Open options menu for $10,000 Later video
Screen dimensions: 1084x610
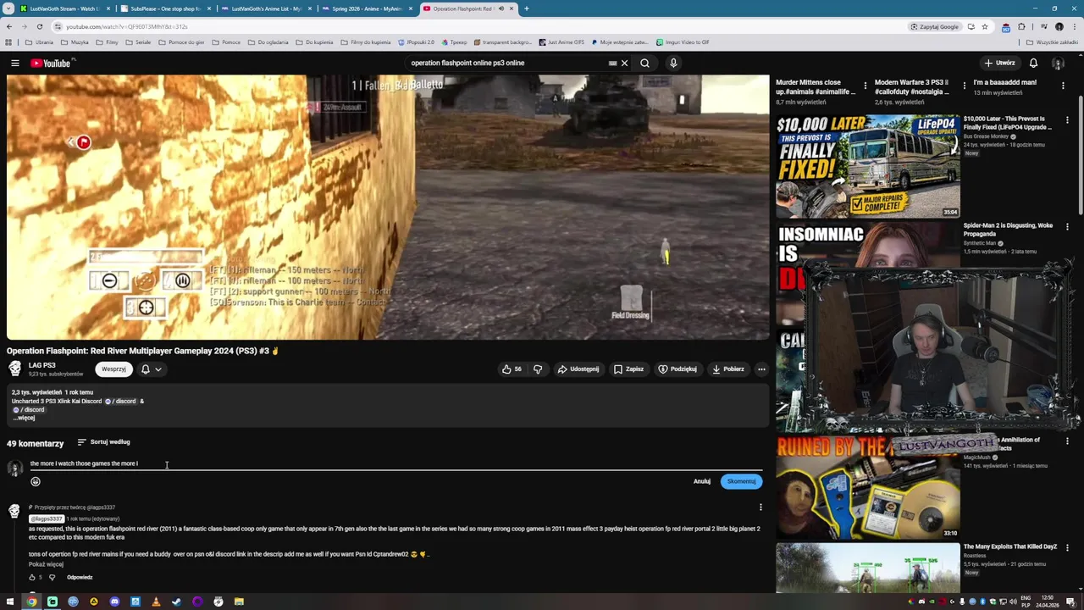1067,120
